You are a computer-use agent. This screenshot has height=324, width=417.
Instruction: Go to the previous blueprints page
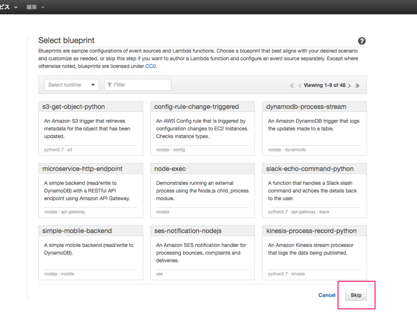pos(300,86)
